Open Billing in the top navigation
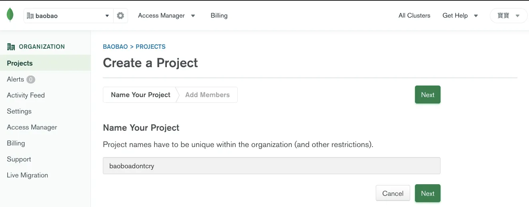The height and width of the screenshot is (207, 529). pyautogui.click(x=219, y=16)
